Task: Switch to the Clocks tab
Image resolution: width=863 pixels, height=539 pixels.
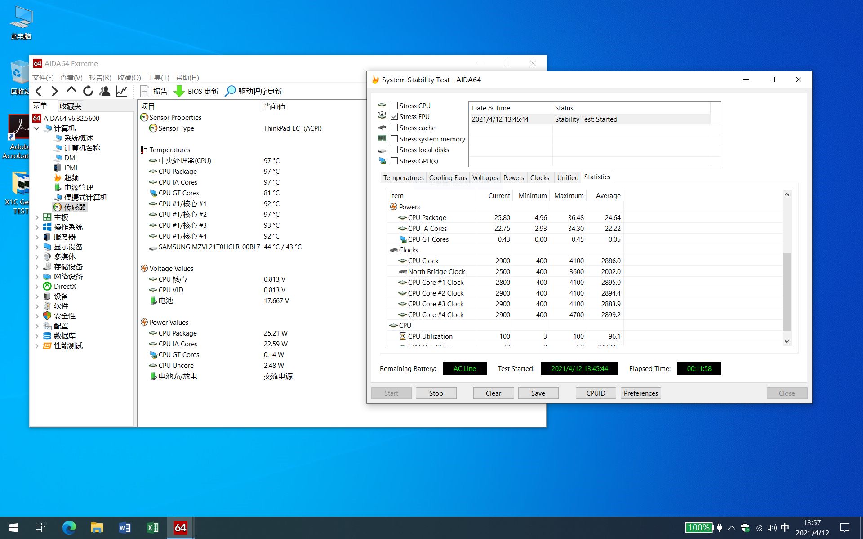Action: click(x=539, y=178)
